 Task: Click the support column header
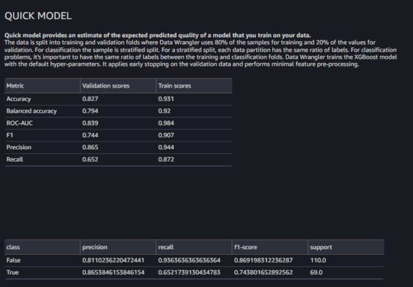pos(321,247)
